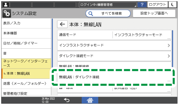This screenshot has width=178, height=105.
Task: Open 管理者向け設定 menu item
Action: click(26, 93)
